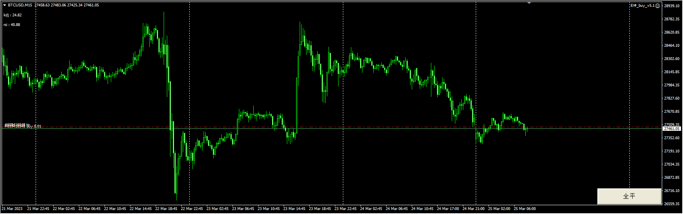Click the 28782.35 price axis label
The image size is (683, 214).
(672, 19)
